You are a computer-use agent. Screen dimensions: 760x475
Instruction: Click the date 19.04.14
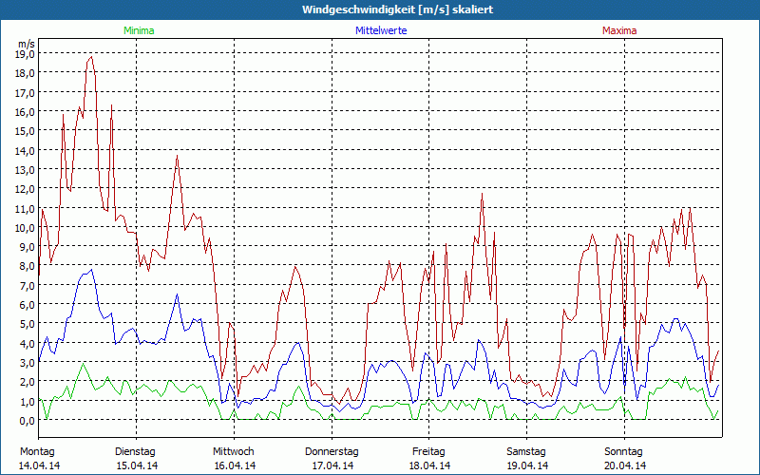tap(528, 465)
